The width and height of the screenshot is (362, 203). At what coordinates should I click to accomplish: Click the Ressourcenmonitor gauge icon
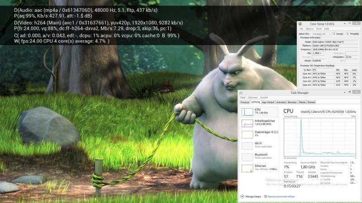[266, 197]
